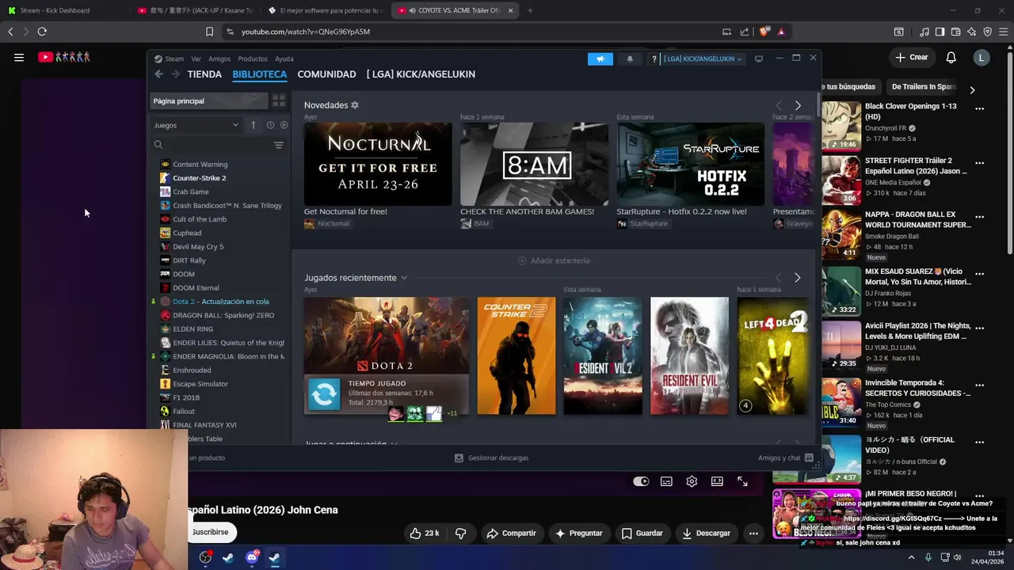The width and height of the screenshot is (1014, 570).
Task: Open the Ver menu in Steam
Action: [x=196, y=59]
